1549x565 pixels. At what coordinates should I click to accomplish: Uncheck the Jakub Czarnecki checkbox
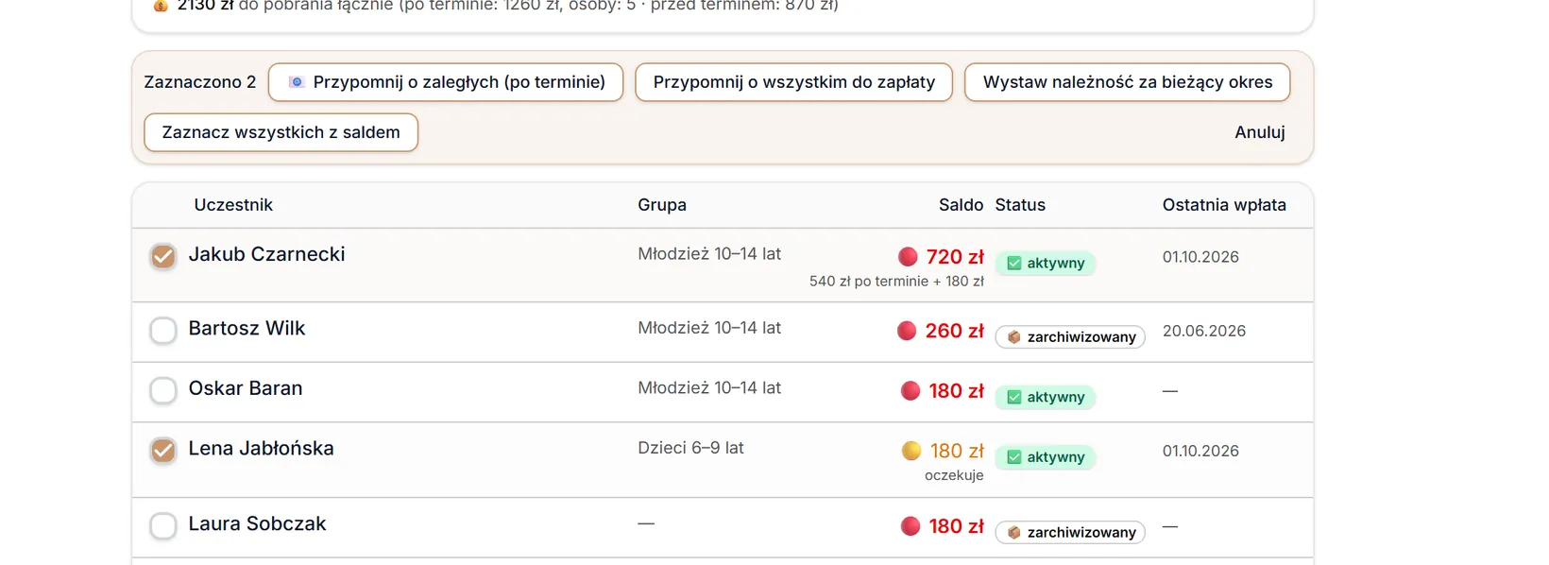[x=163, y=256]
